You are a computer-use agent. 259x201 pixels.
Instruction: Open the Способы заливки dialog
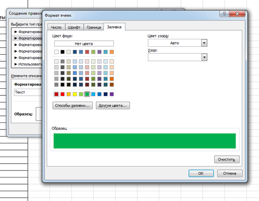(x=73, y=106)
